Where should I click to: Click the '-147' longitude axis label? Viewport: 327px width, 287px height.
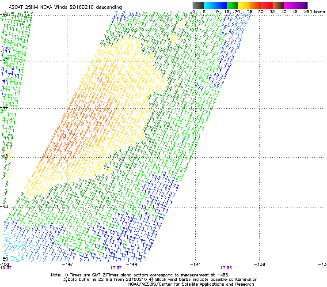coord(68,264)
